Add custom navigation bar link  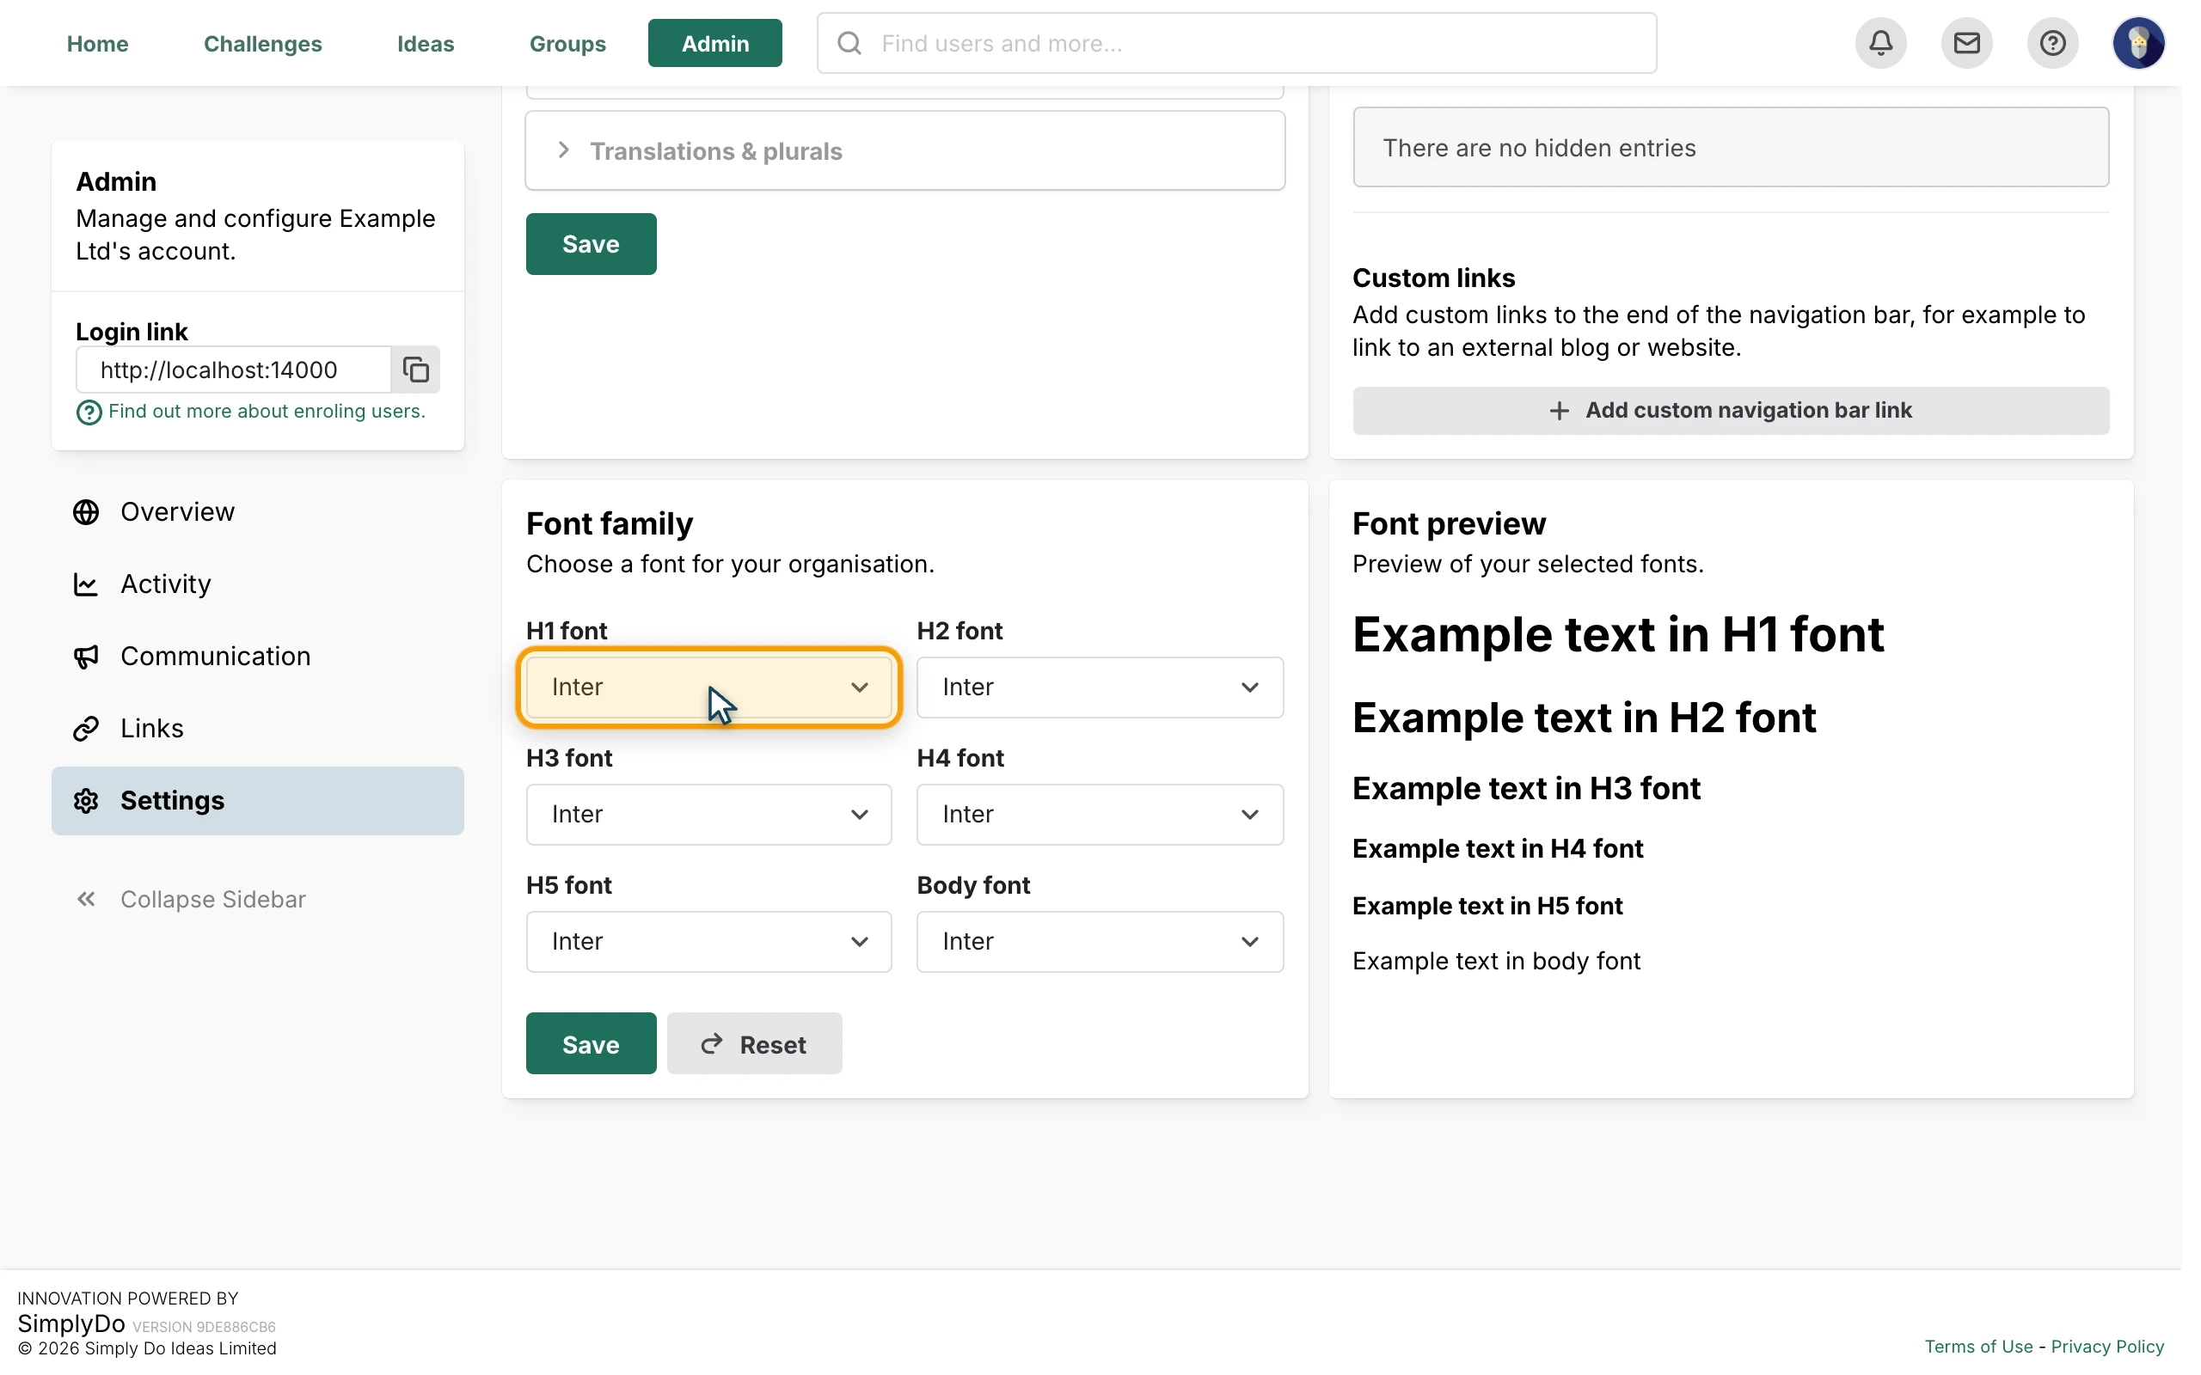[x=1730, y=410]
